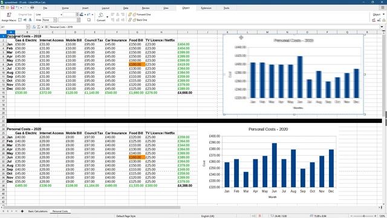Open the Sum function dropdown arrow
This screenshot has width=387, height=218.
42,27
